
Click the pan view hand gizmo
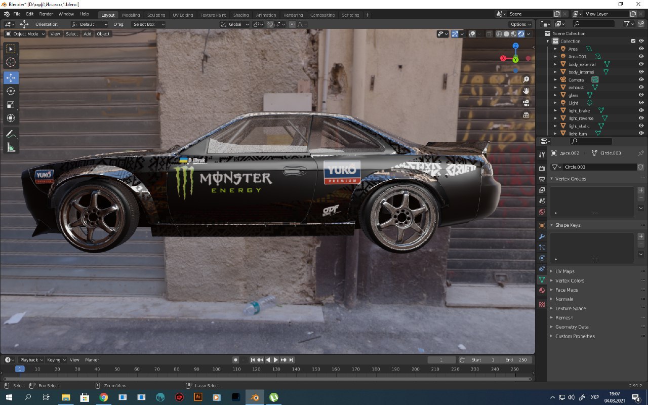click(x=526, y=91)
